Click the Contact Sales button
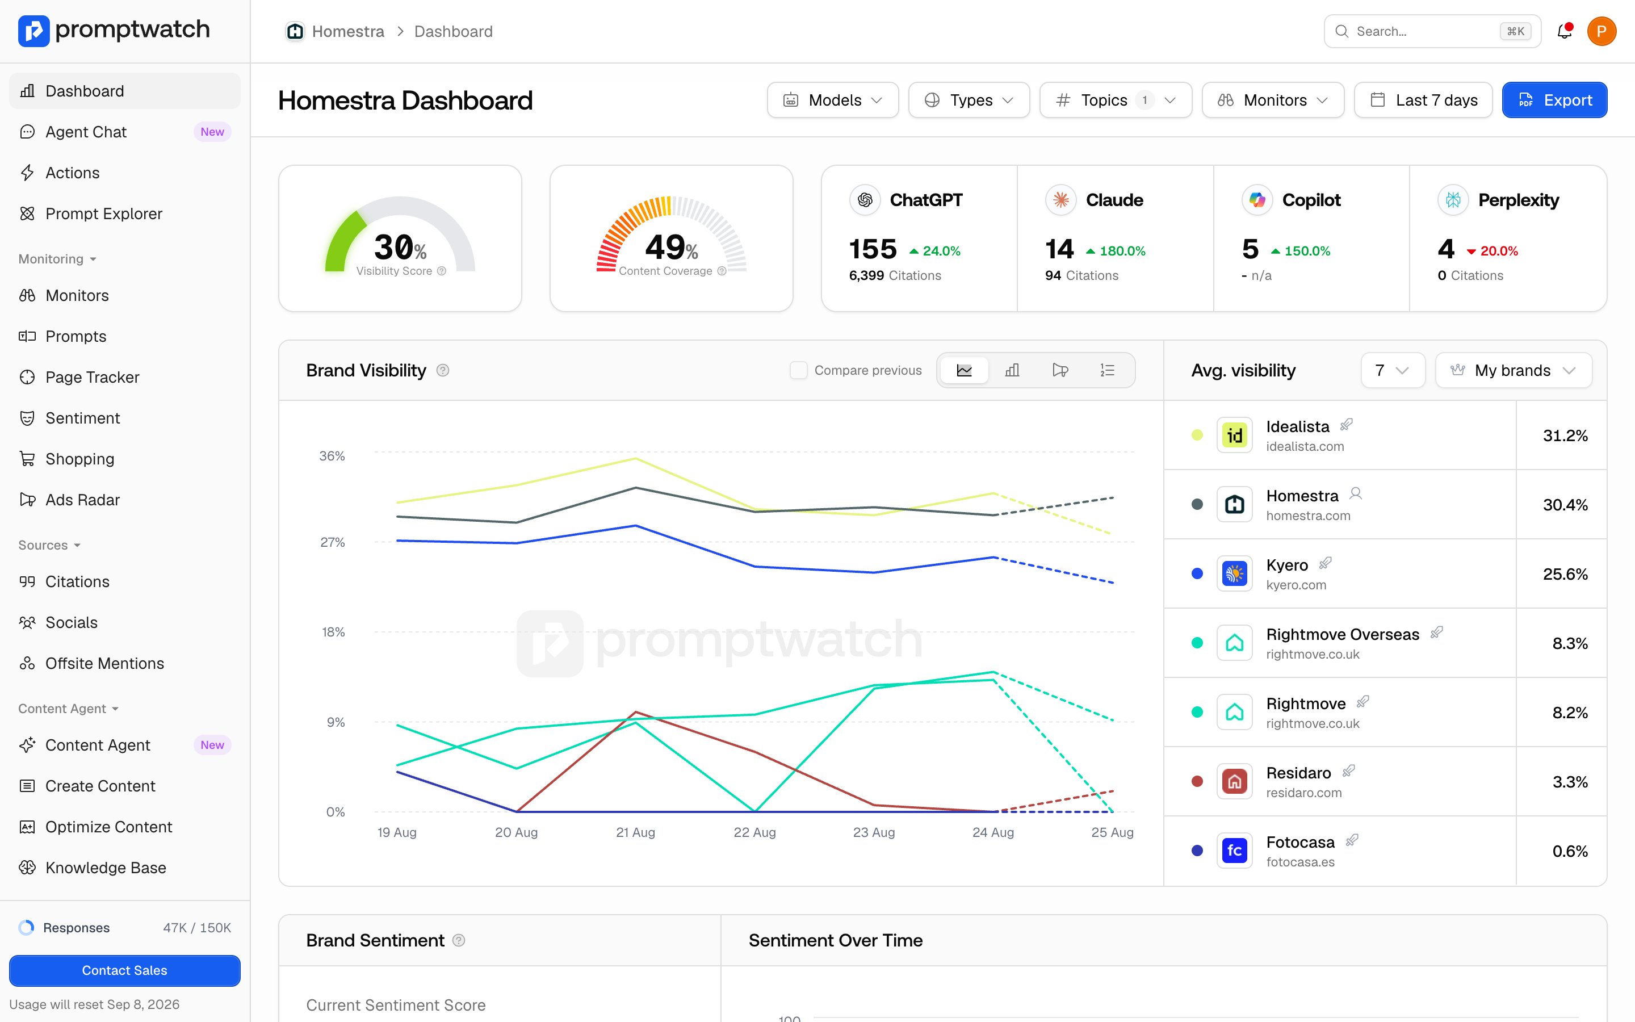This screenshot has height=1022, width=1635. [125, 971]
